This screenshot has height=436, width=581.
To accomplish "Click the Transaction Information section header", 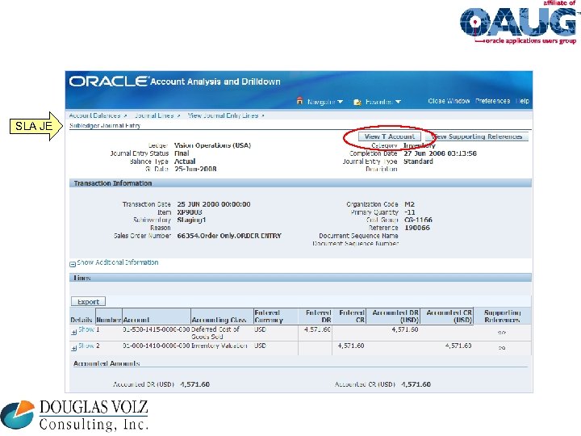I will point(300,183).
